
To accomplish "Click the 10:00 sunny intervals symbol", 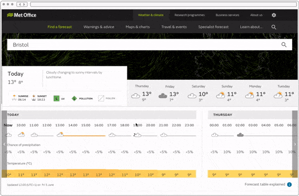I will click(21, 134).
